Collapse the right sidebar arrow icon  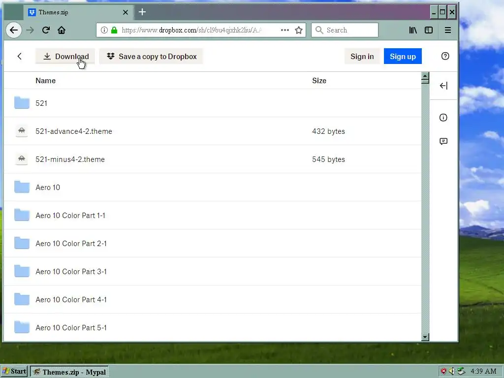(443, 86)
